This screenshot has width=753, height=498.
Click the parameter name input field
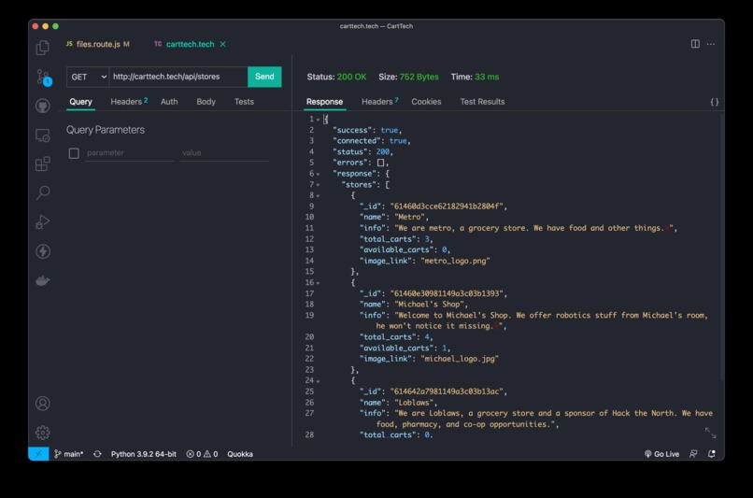(129, 153)
